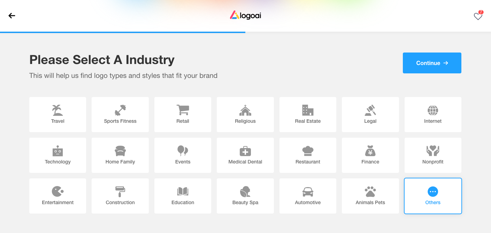This screenshot has width=491, height=233.
Task: Choose the Finance industry option
Action: (370, 155)
